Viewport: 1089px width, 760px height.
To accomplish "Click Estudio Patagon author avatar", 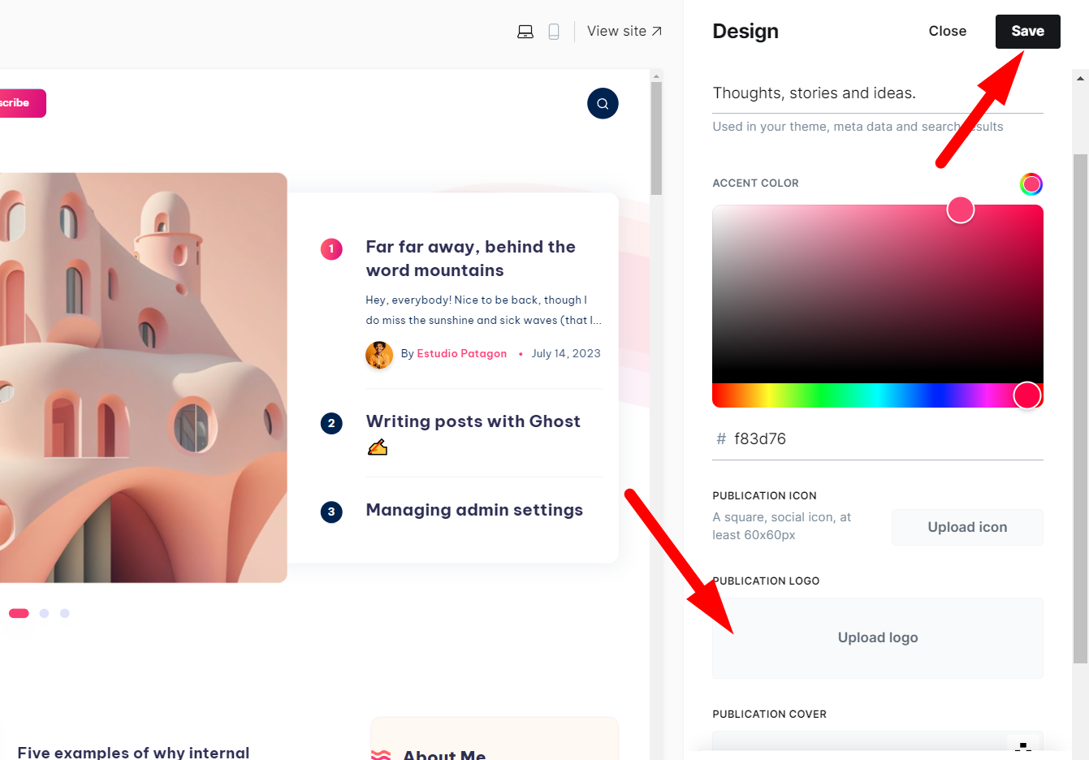I will click(x=379, y=355).
